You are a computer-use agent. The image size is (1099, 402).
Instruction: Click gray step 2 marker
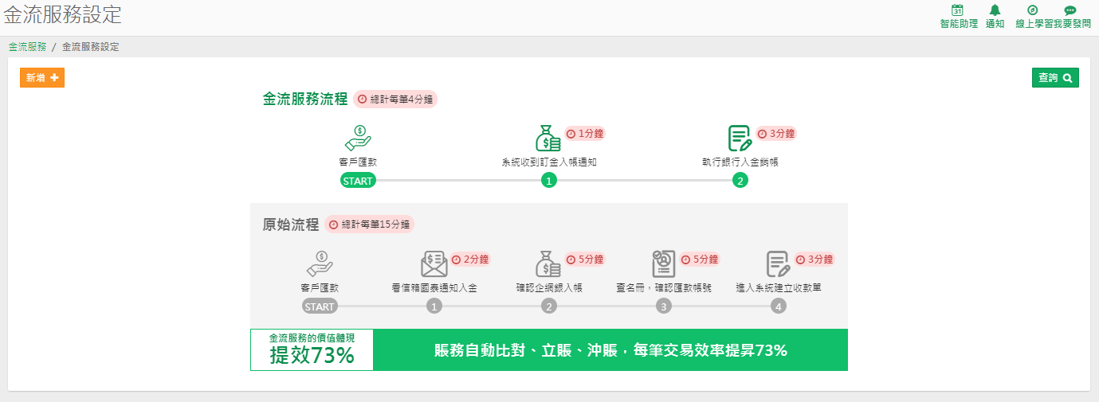tap(548, 306)
